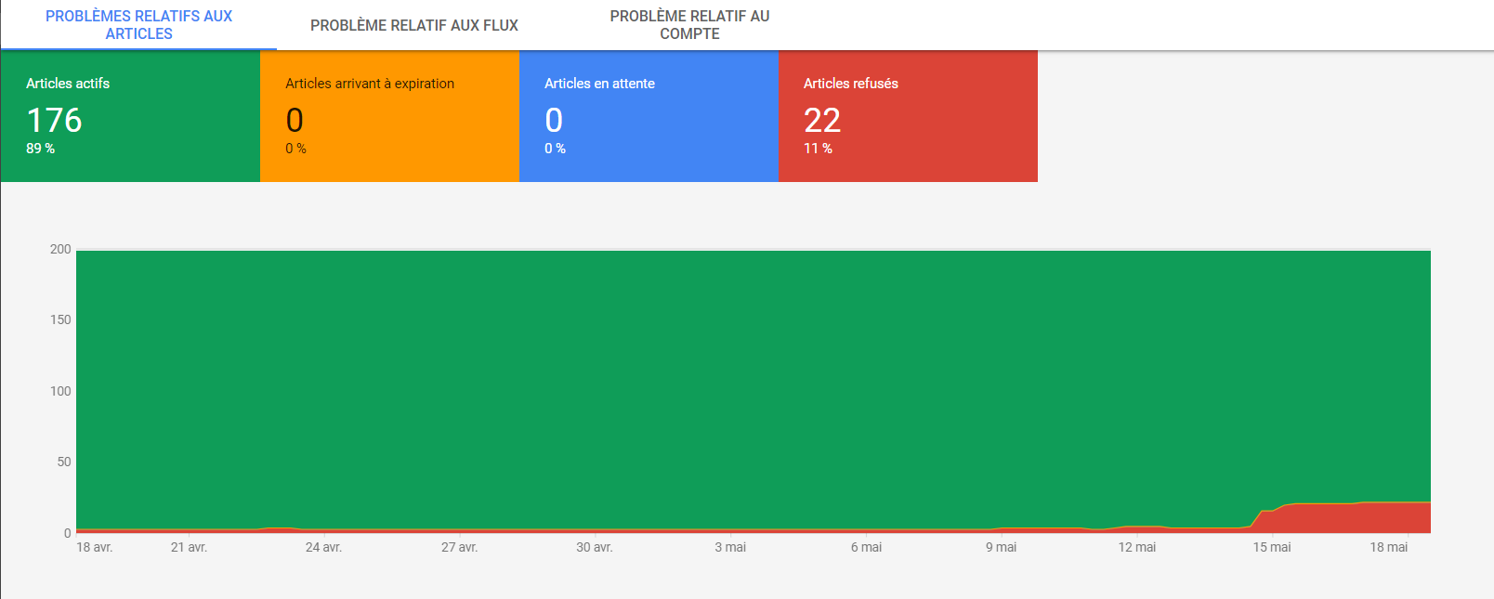Click the 50 y-axis label

point(64,462)
